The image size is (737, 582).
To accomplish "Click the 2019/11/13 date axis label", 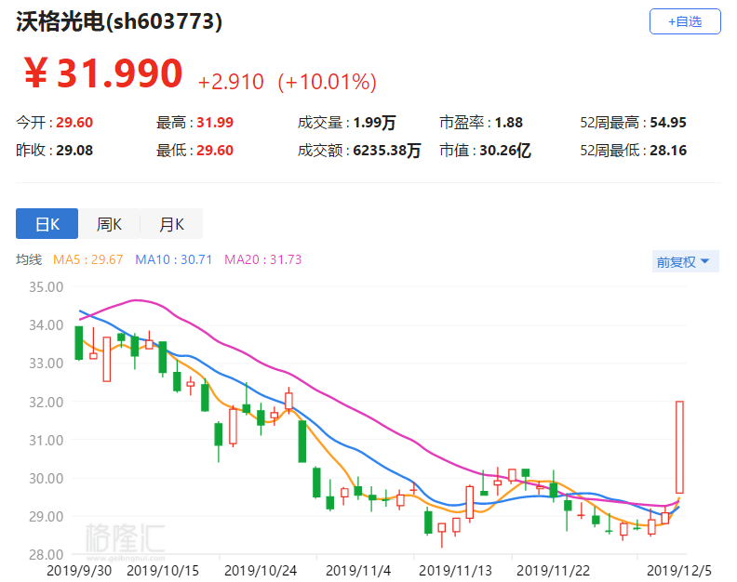I will tap(455, 571).
